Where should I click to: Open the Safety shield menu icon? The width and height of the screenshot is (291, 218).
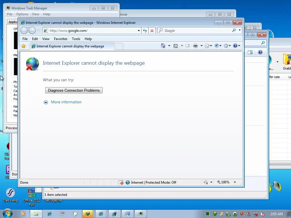(218, 46)
